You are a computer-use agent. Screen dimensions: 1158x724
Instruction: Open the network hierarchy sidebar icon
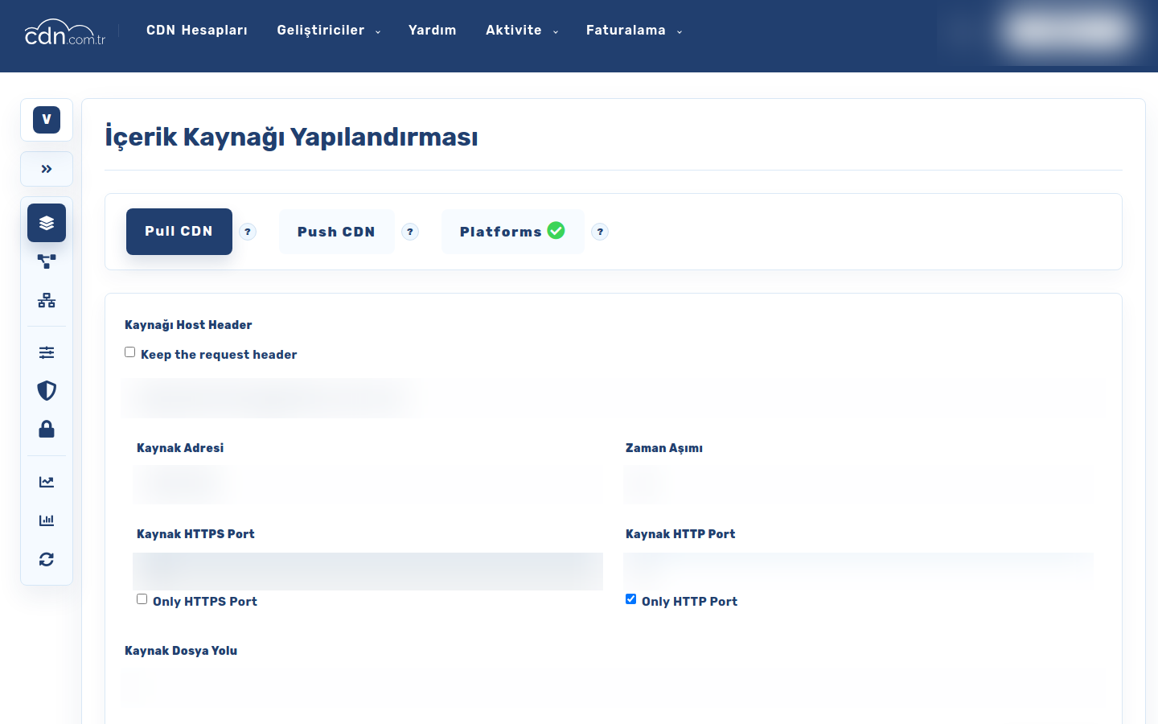tap(47, 300)
